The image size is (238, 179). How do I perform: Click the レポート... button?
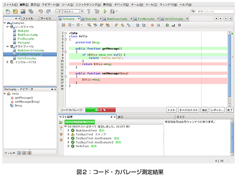pos(217,110)
